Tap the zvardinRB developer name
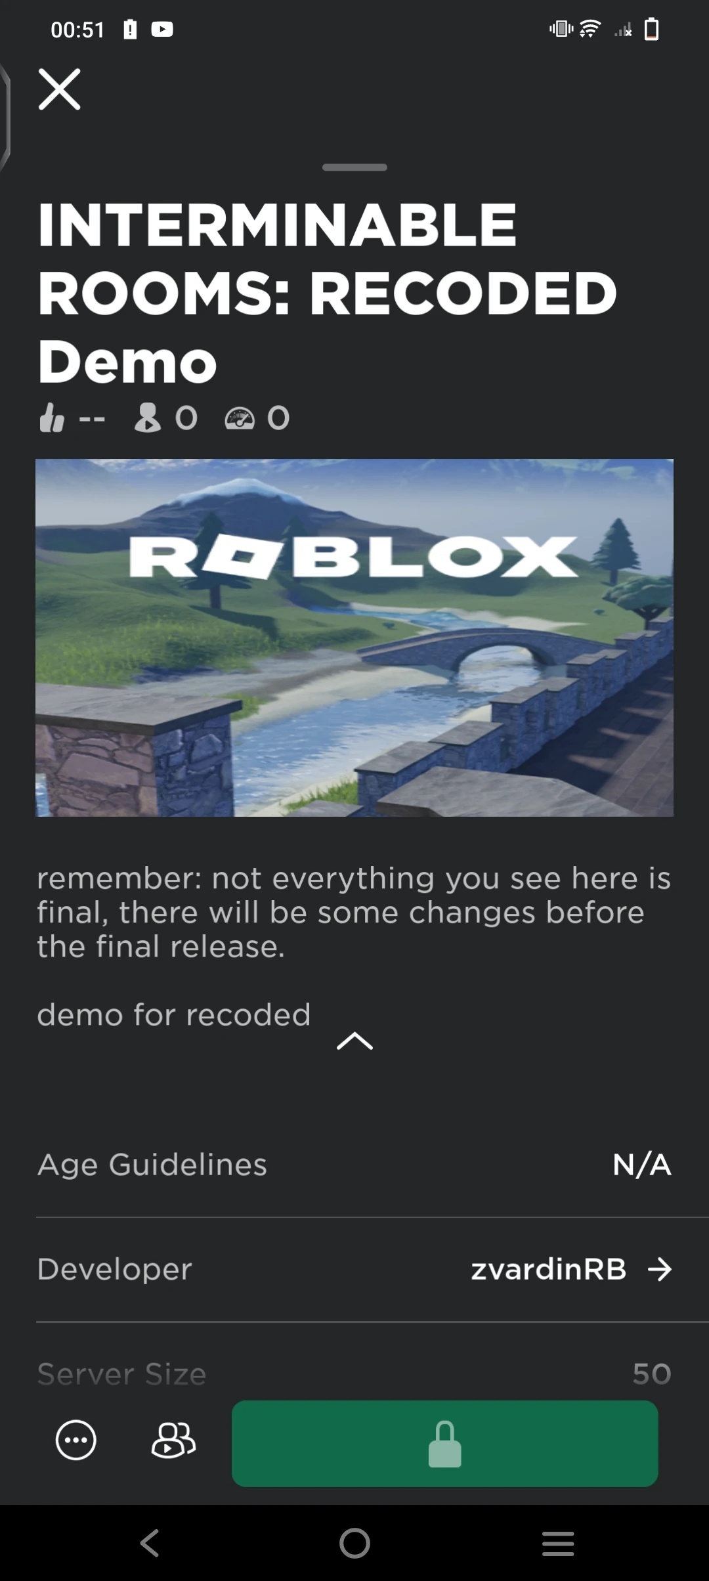The image size is (709, 1581). click(x=549, y=1269)
